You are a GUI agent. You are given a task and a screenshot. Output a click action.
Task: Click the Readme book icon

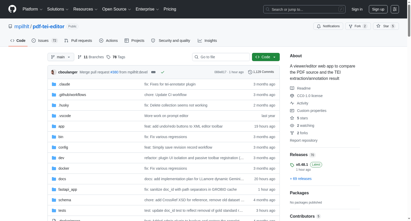(x=292, y=88)
